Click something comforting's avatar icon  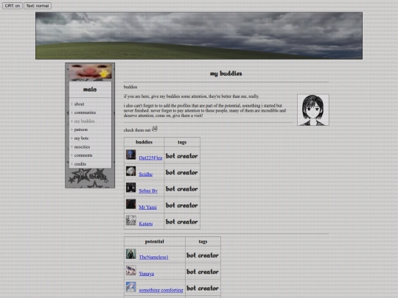click(131, 287)
